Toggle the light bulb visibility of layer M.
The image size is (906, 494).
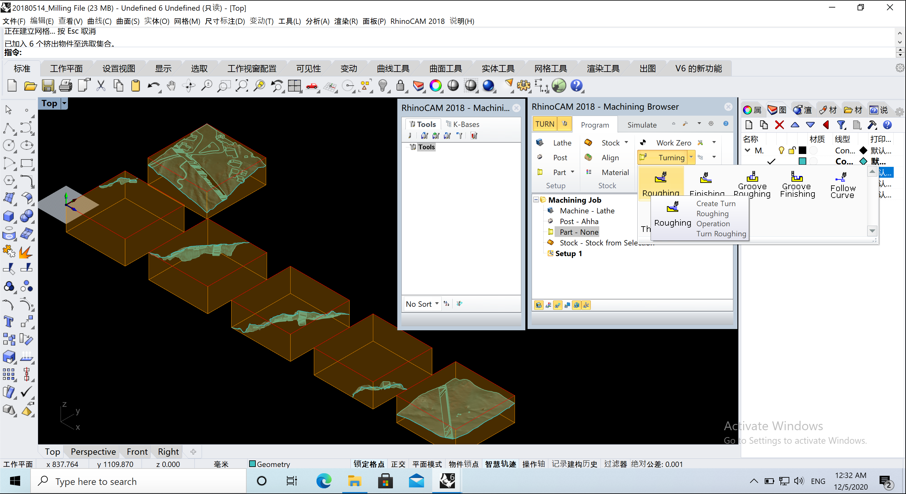[781, 151]
